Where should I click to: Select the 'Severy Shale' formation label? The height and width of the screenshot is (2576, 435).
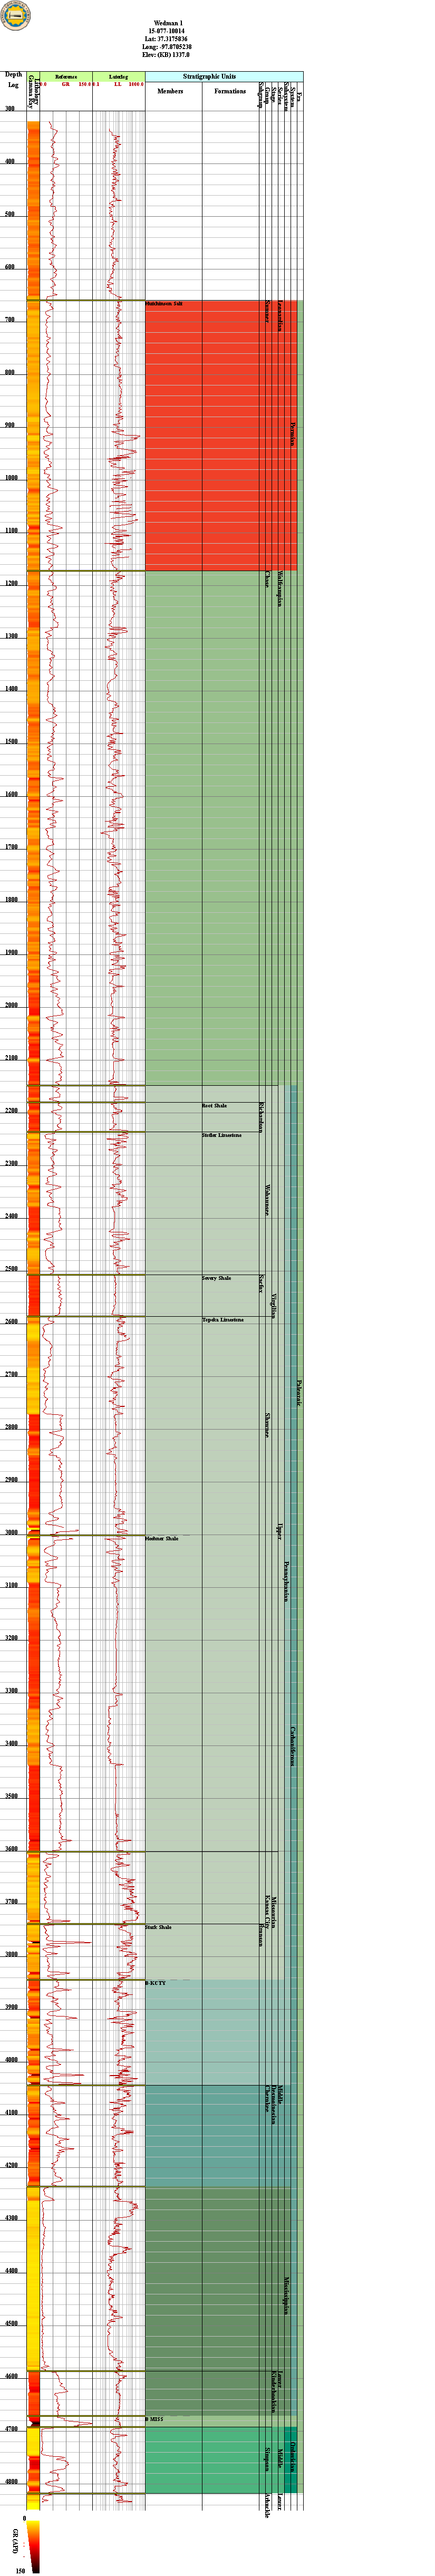(x=217, y=1278)
